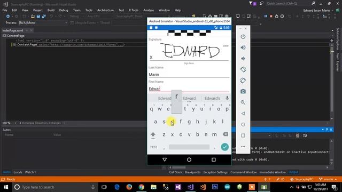The image size is (342, 192).
Task: Switch to the IndexPage.xaml tab
Action: tap(13, 30)
